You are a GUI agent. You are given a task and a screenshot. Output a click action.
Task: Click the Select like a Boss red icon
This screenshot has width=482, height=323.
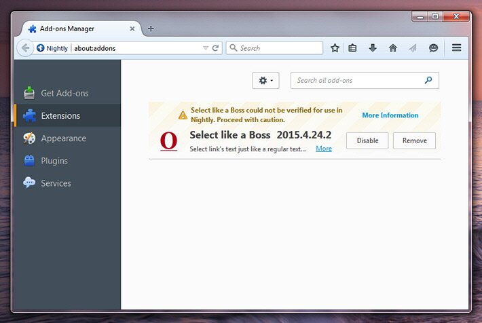click(169, 141)
